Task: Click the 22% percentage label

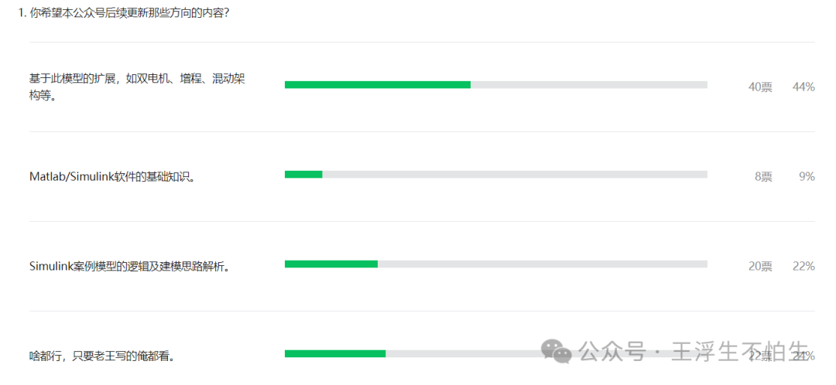Action: [x=803, y=267]
